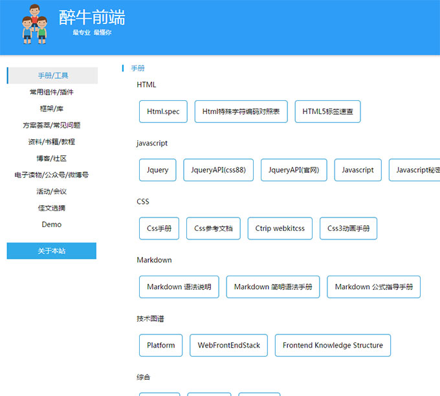This screenshot has width=440, height=396.
Task: Select 手册/工具 in the sidebar
Action: pyautogui.click(x=52, y=76)
